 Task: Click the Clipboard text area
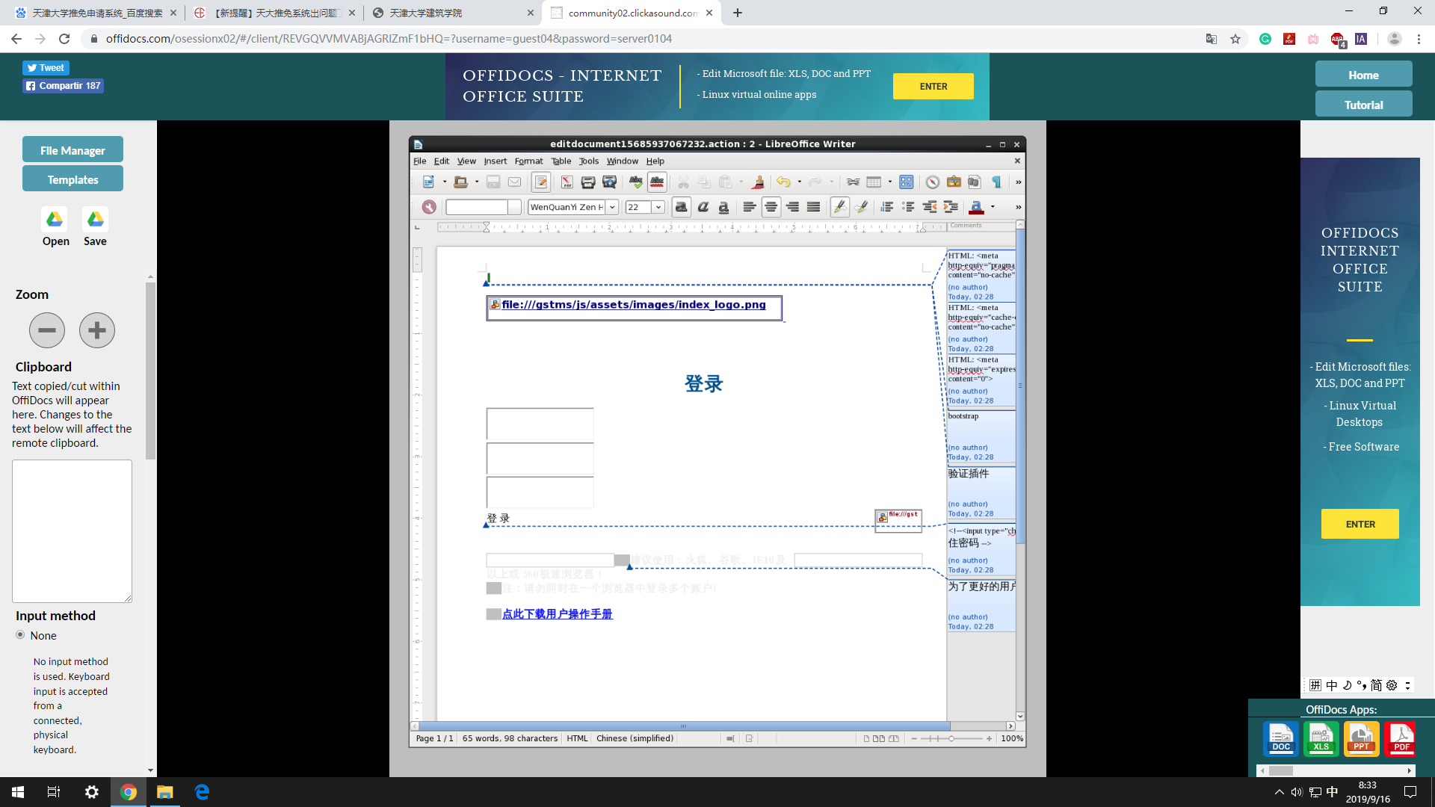pos(72,531)
